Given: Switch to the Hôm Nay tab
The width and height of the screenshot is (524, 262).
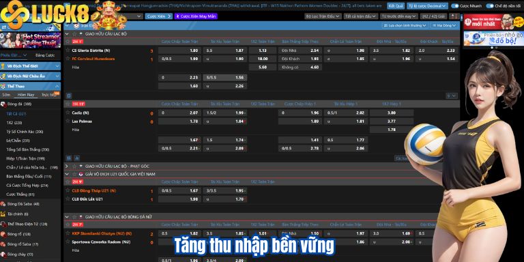Looking at the screenshot, I should pyautogui.click(x=26, y=95).
